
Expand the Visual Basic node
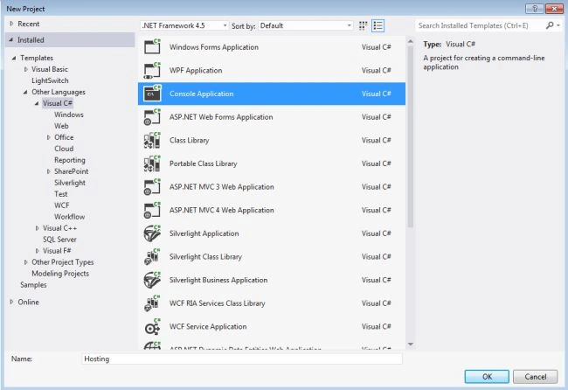click(25, 69)
